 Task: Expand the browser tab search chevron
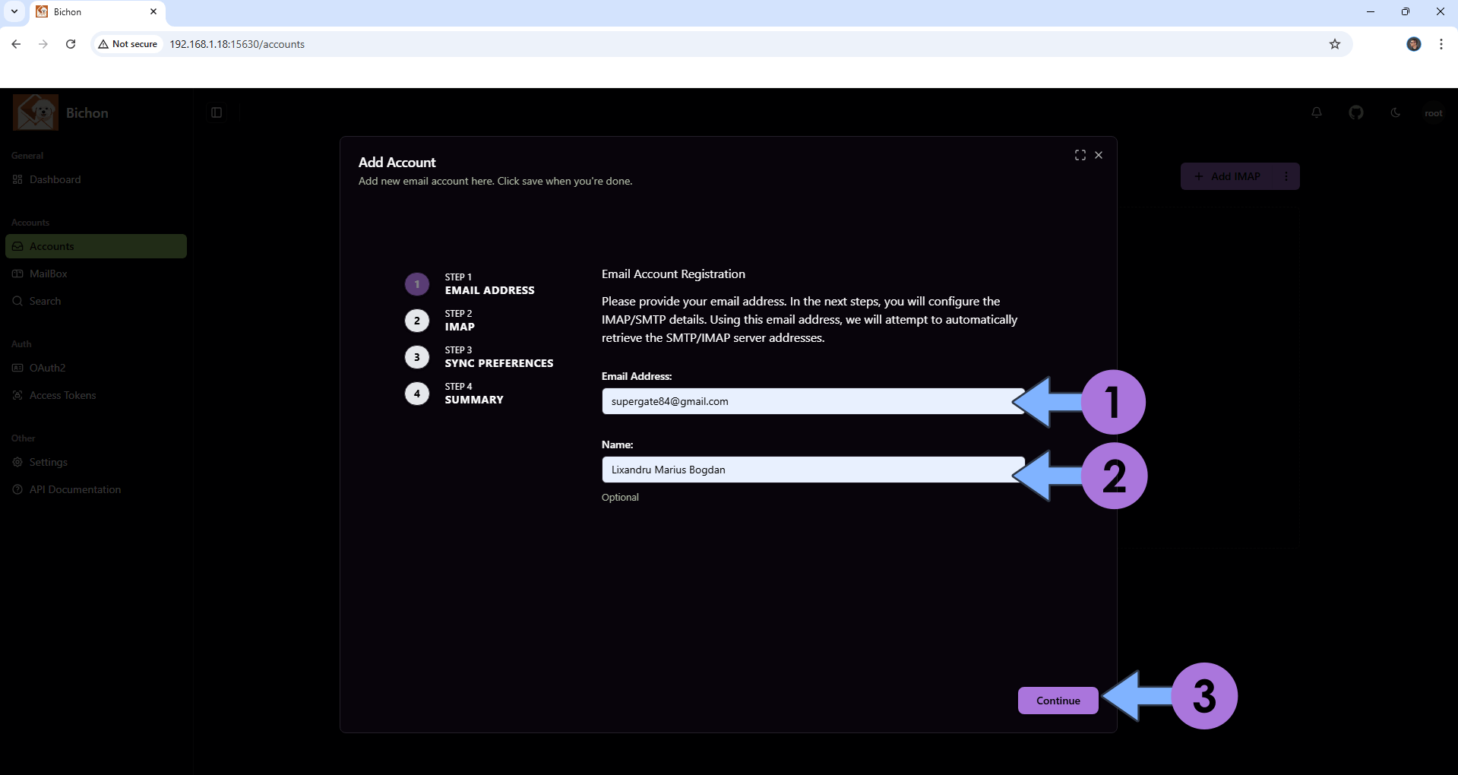pos(14,11)
